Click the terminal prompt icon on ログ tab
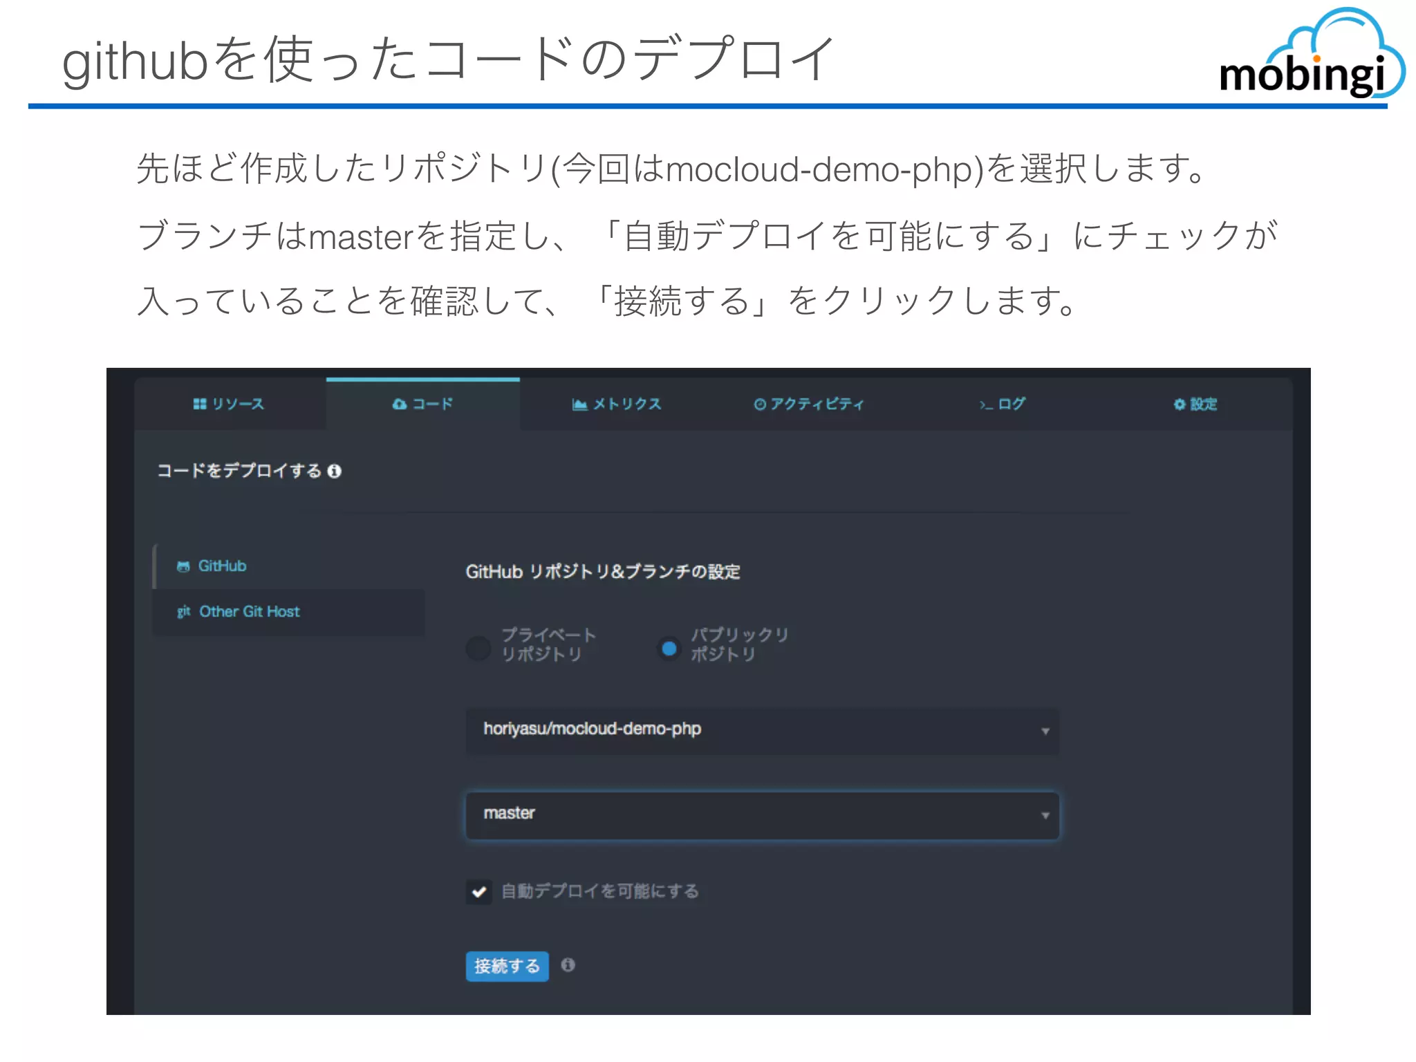1416x1062 pixels. coord(986,404)
